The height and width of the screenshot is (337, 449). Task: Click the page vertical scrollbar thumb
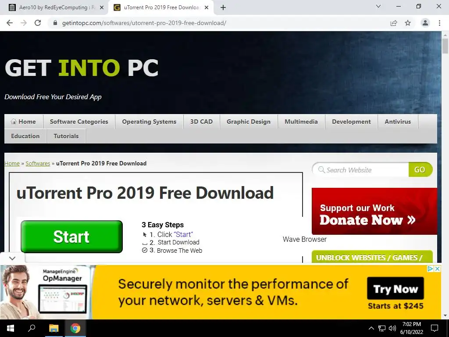[x=445, y=46]
